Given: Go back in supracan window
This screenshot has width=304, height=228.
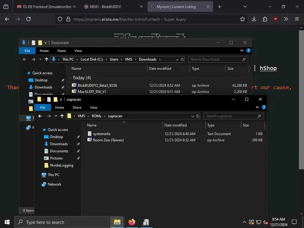Looking at the screenshot, I should [40, 116].
